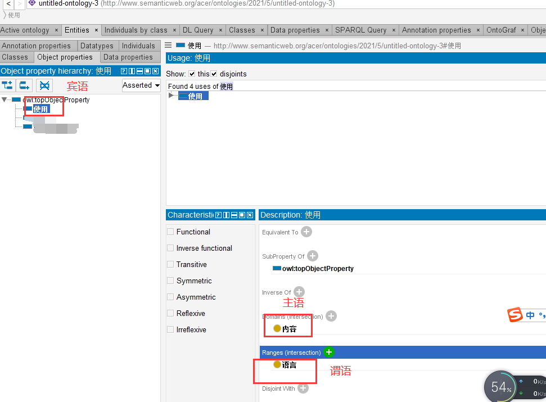Uncheck Show disjoints option
Image resolution: width=546 pixels, height=402 pixels.
[x=214, y=74]
